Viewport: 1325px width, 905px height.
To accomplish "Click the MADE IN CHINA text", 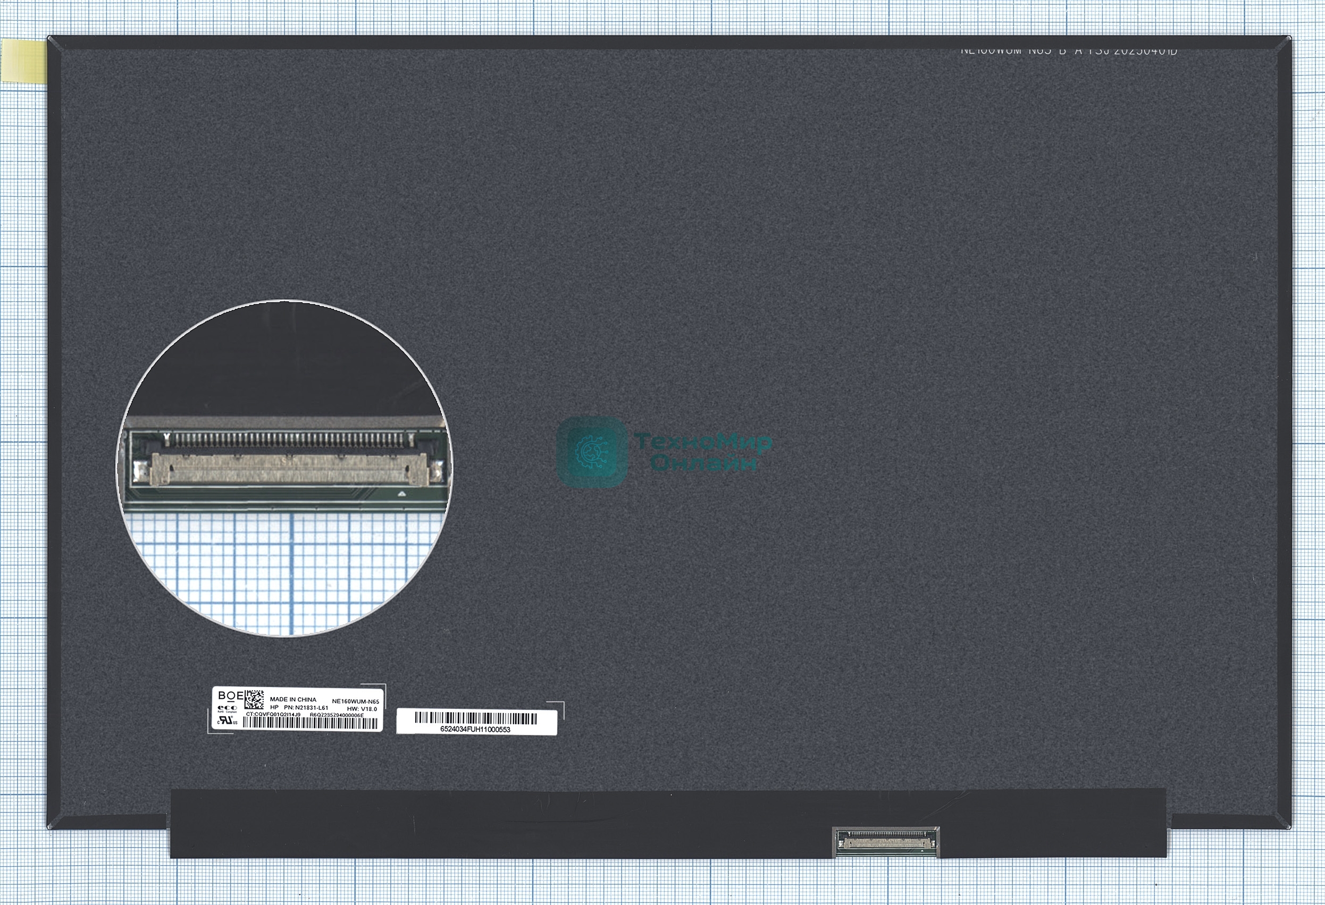I will (x=292, y=699).
